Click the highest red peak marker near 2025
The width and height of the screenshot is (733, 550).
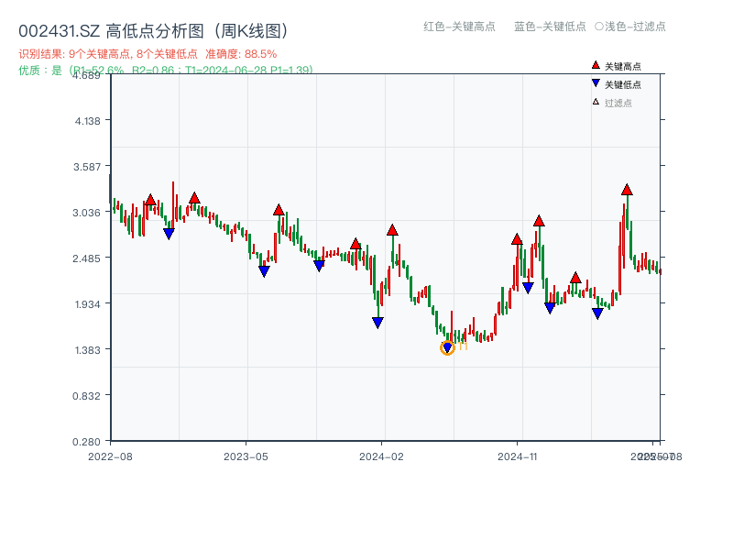[627, 189]
